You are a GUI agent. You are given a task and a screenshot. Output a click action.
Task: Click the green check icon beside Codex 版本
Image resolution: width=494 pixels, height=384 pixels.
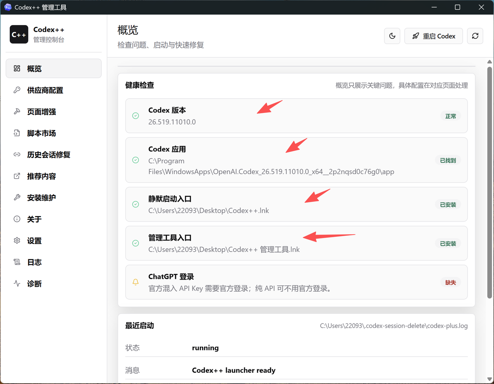[135, 116]
